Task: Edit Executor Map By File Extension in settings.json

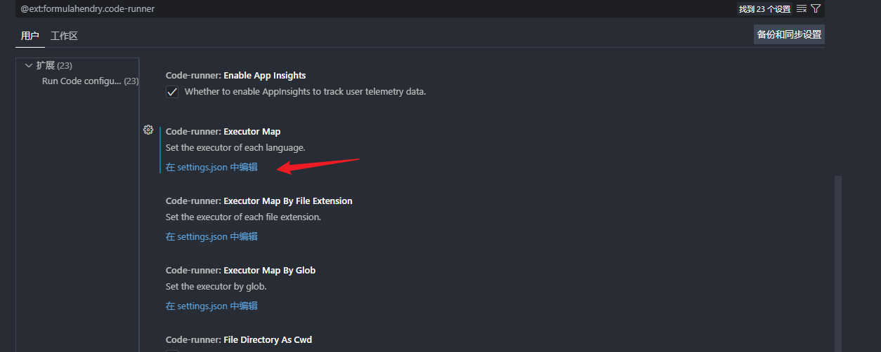Action: click(x=211, y=236)
